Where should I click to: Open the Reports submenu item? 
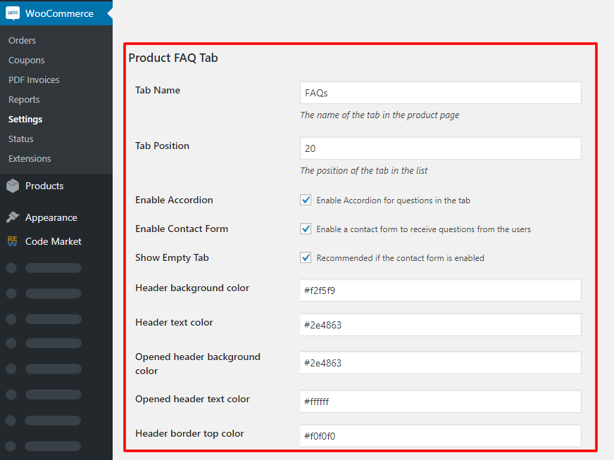coord(24,100)
